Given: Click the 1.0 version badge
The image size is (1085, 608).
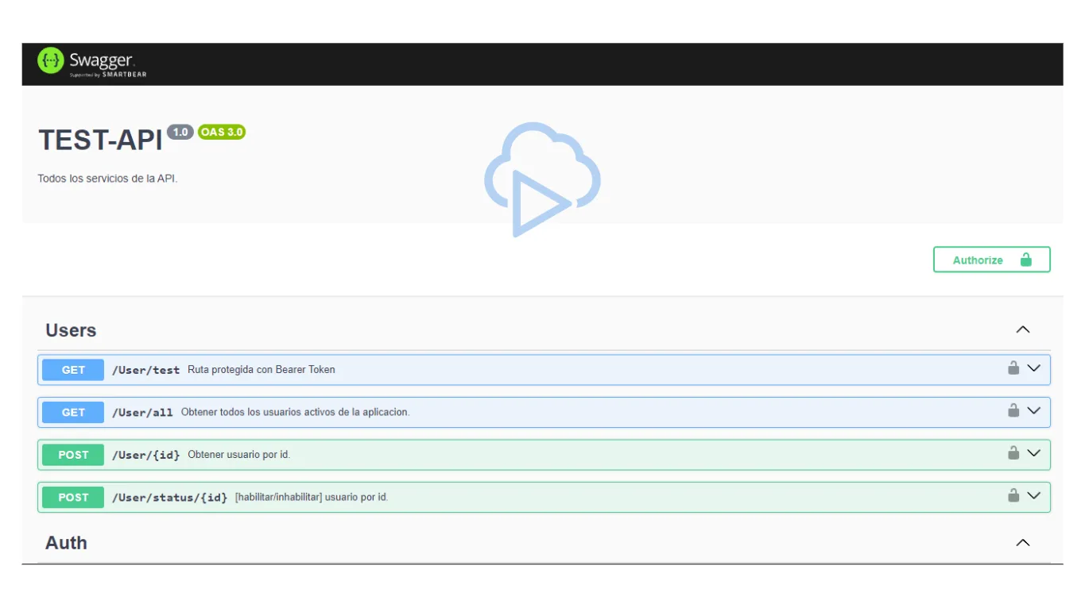Looking at the screenshot, I should 180,133.
